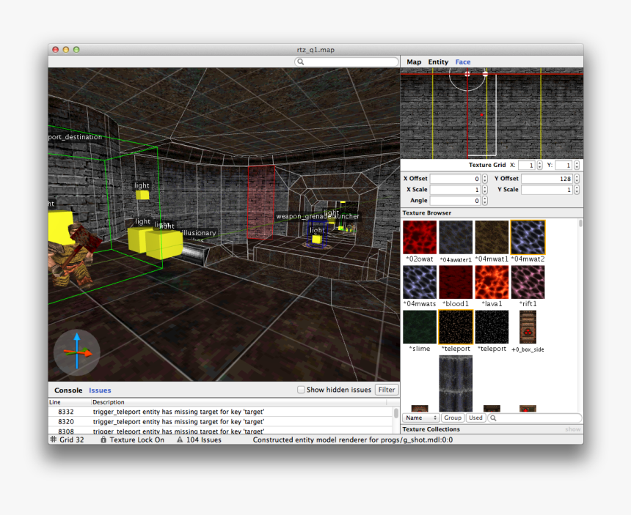The width and height of the screenshot is (631, 515).
Task: Select the *slime texture
Action: 420,327
